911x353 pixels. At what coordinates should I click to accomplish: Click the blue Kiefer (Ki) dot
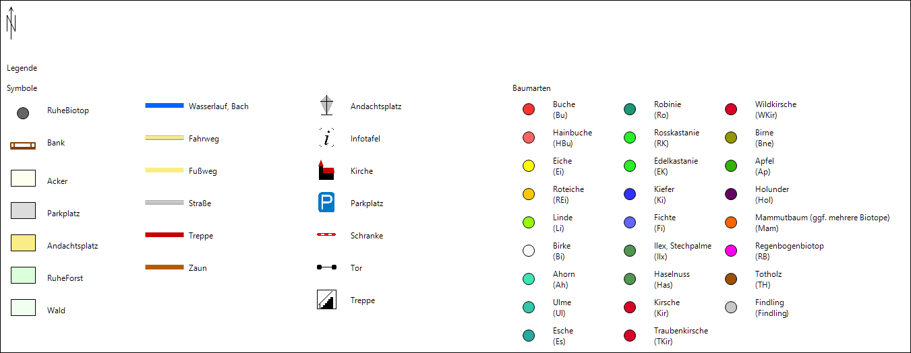tap(630, 194)
